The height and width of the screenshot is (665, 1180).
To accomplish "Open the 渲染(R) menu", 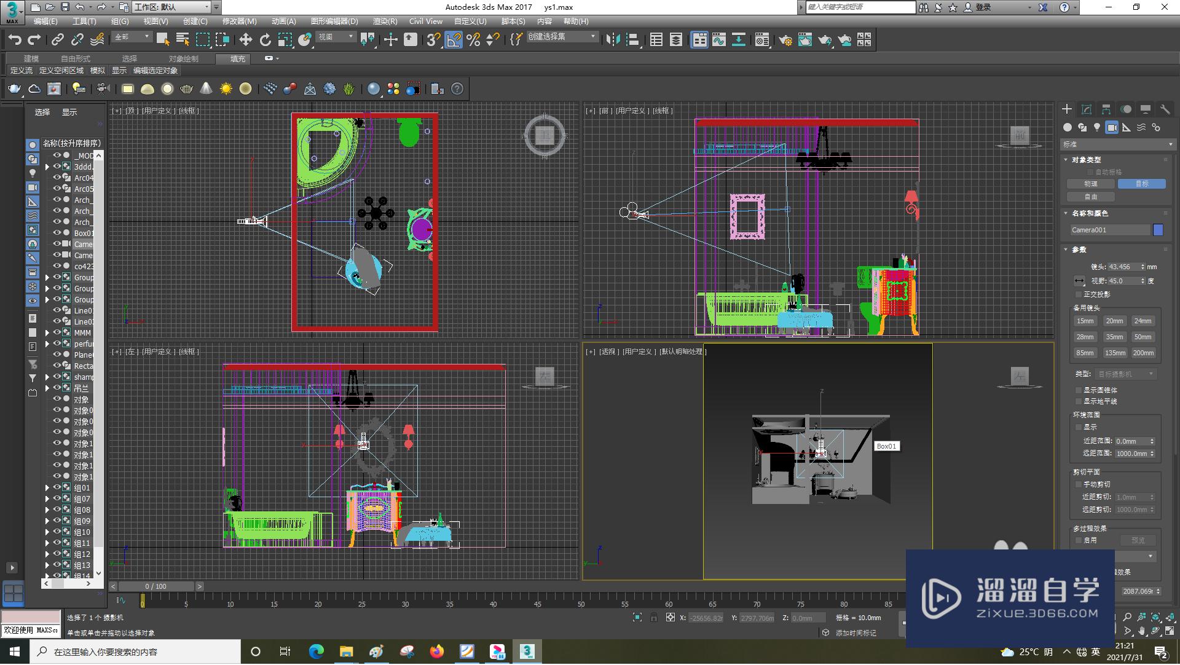I will point(385,21).
